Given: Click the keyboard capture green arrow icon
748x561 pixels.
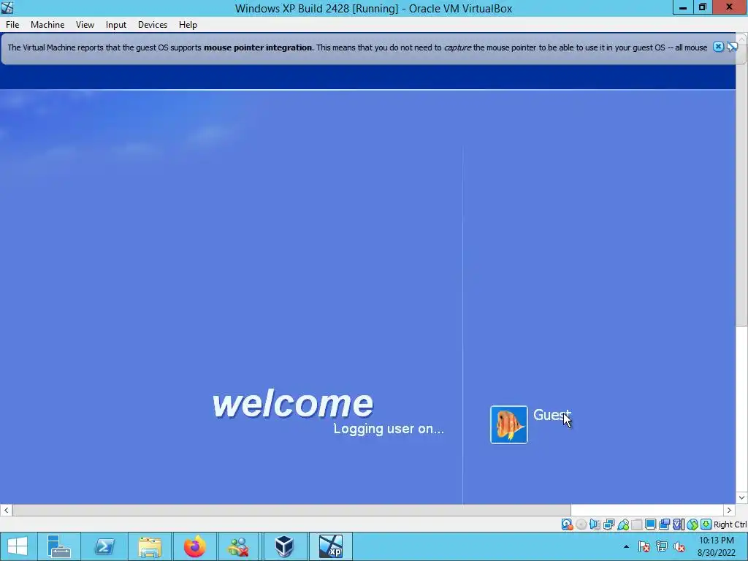Looking at the screenshot, I should [x=706, y=524].
